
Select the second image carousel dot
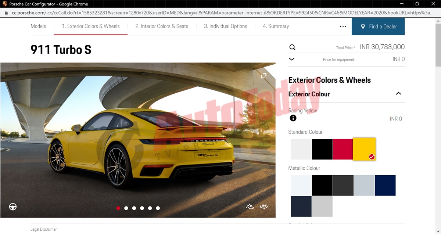126,208
